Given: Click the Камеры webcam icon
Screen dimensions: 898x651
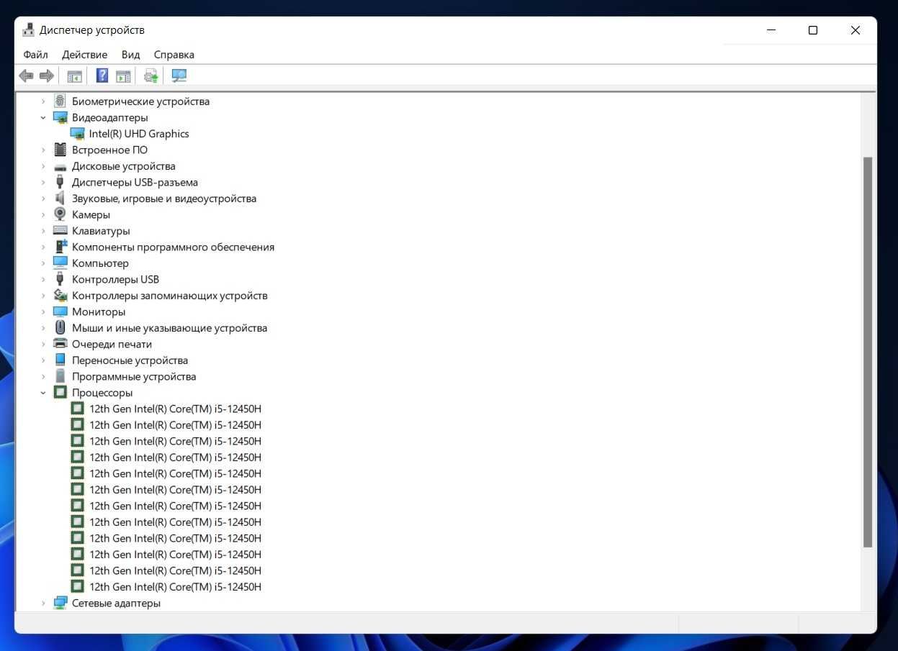Looking at the screenshot, I should 60,214.
